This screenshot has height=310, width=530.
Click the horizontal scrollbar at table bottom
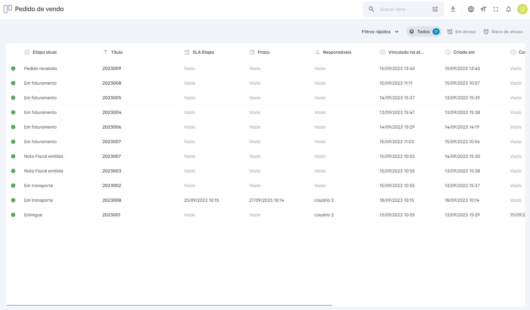click(169, 305)
